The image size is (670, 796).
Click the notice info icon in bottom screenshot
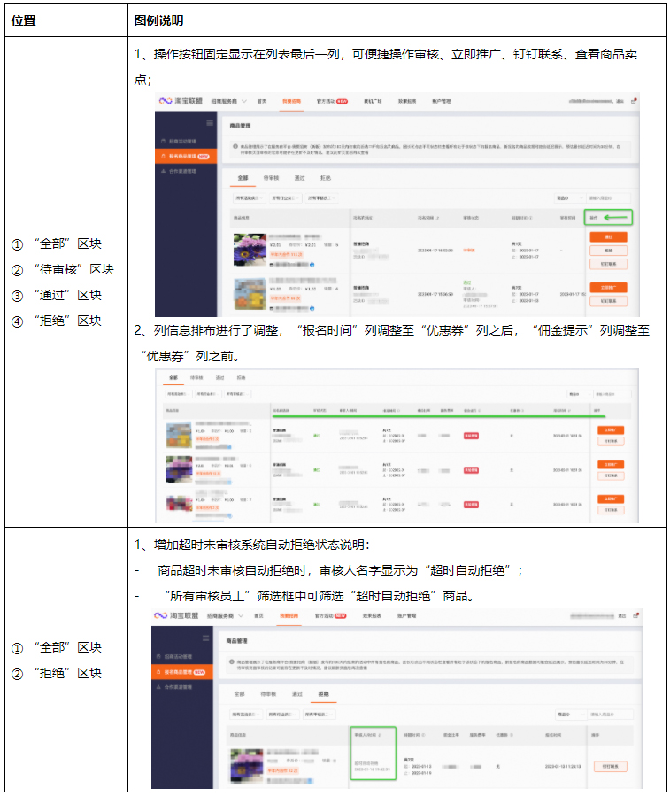coord(232,661)
